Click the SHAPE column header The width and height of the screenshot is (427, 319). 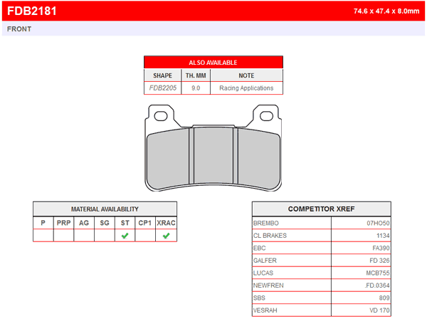162,75
